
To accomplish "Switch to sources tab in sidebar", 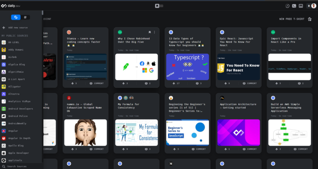I will click(16, 17).
